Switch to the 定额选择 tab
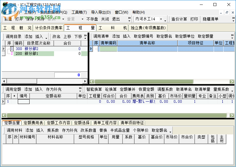 pos(82,123)
